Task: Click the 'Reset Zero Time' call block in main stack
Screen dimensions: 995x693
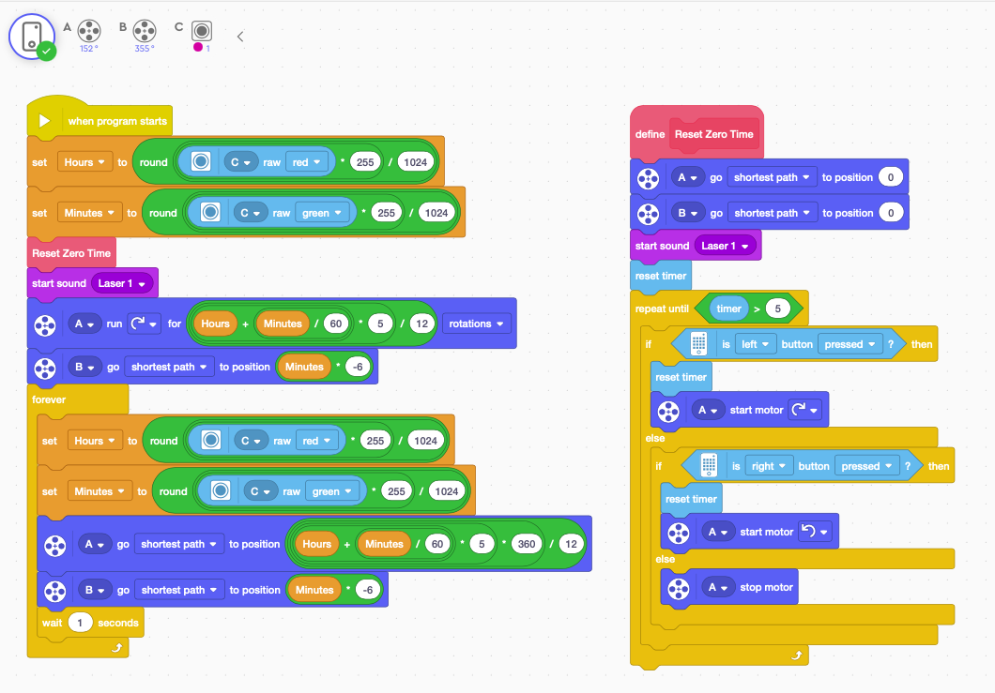Action: coord(71,253)
